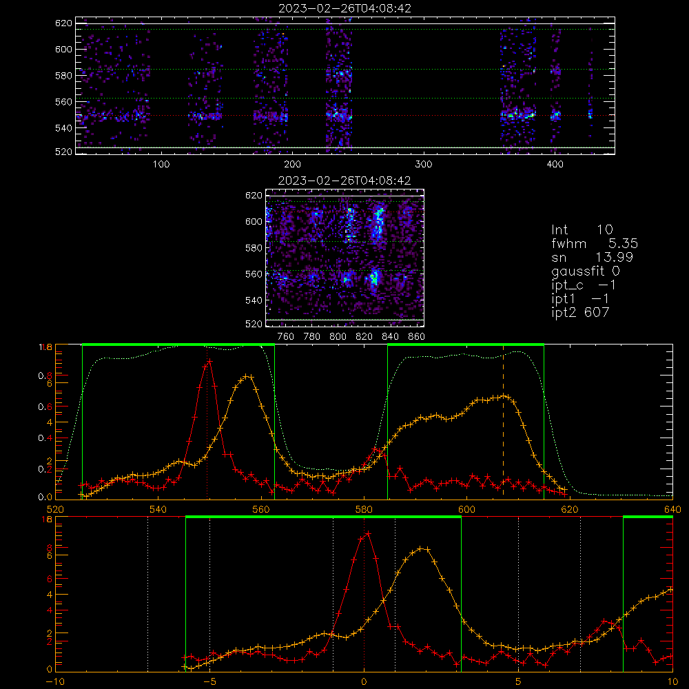Click the red dotted vertical line at zero
The image size is (689, 689).
pos(364,593)
